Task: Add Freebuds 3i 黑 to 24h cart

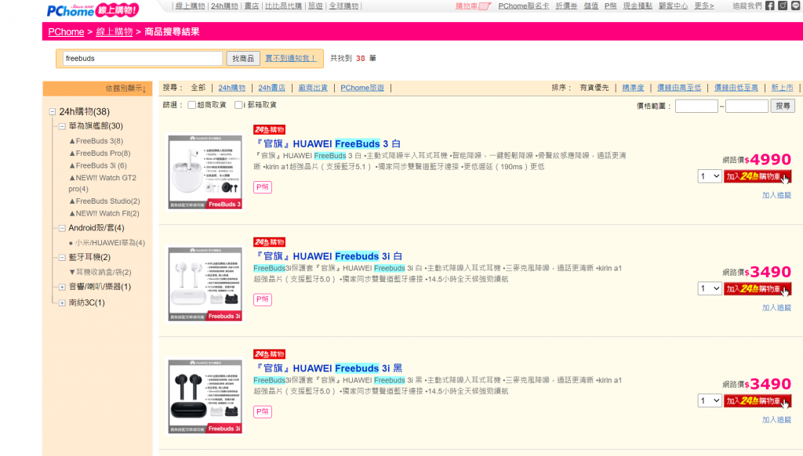Action: [758, 401]
